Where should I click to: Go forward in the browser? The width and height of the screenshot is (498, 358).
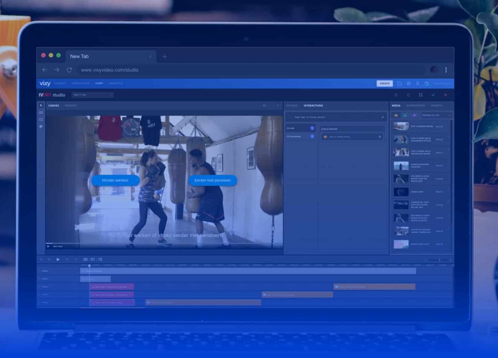pos(57,70)
